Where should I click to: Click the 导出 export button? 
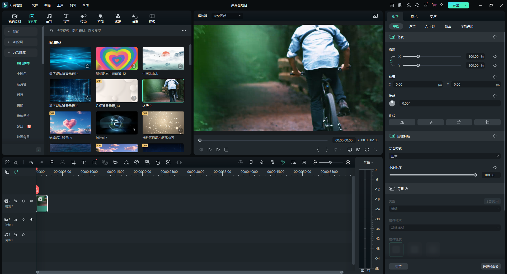[456, 5]
